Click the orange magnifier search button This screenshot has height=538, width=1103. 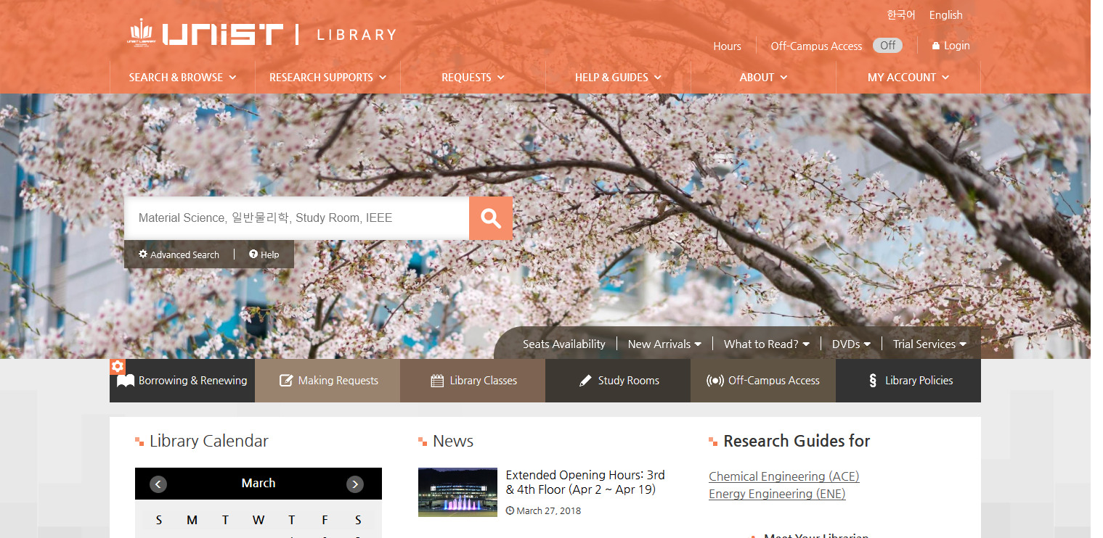(x=491, y=218)
